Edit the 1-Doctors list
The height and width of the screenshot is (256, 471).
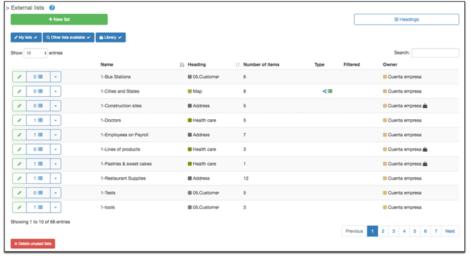19,120
